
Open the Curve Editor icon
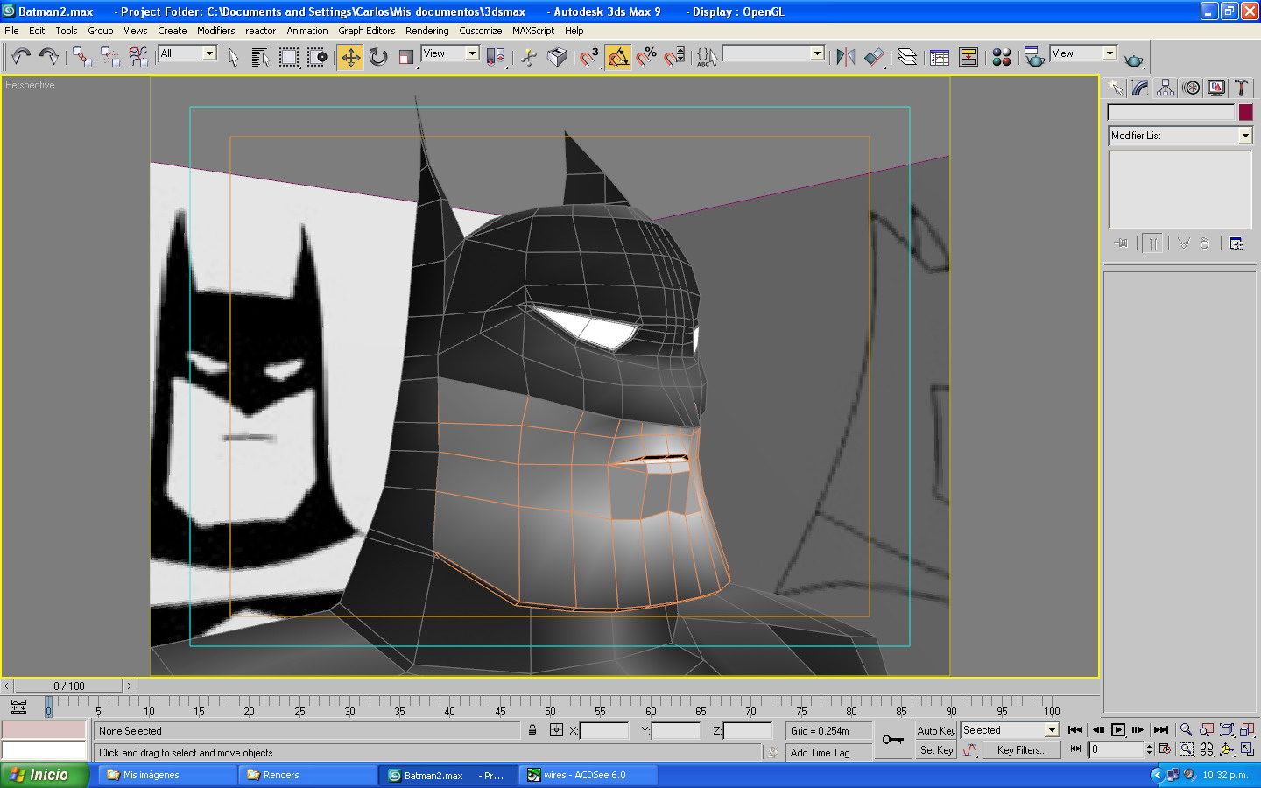coord(940,57)
